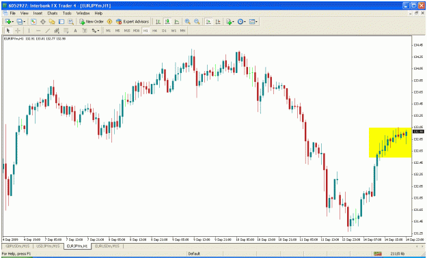Select the Text Label tool
Viewport: 427px width, 258px height.
pos(85,31)
